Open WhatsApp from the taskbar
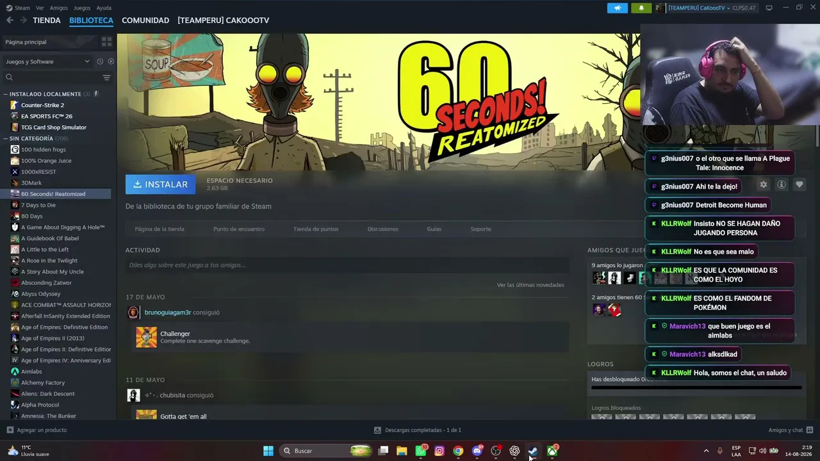 click(x=421, y=451)
